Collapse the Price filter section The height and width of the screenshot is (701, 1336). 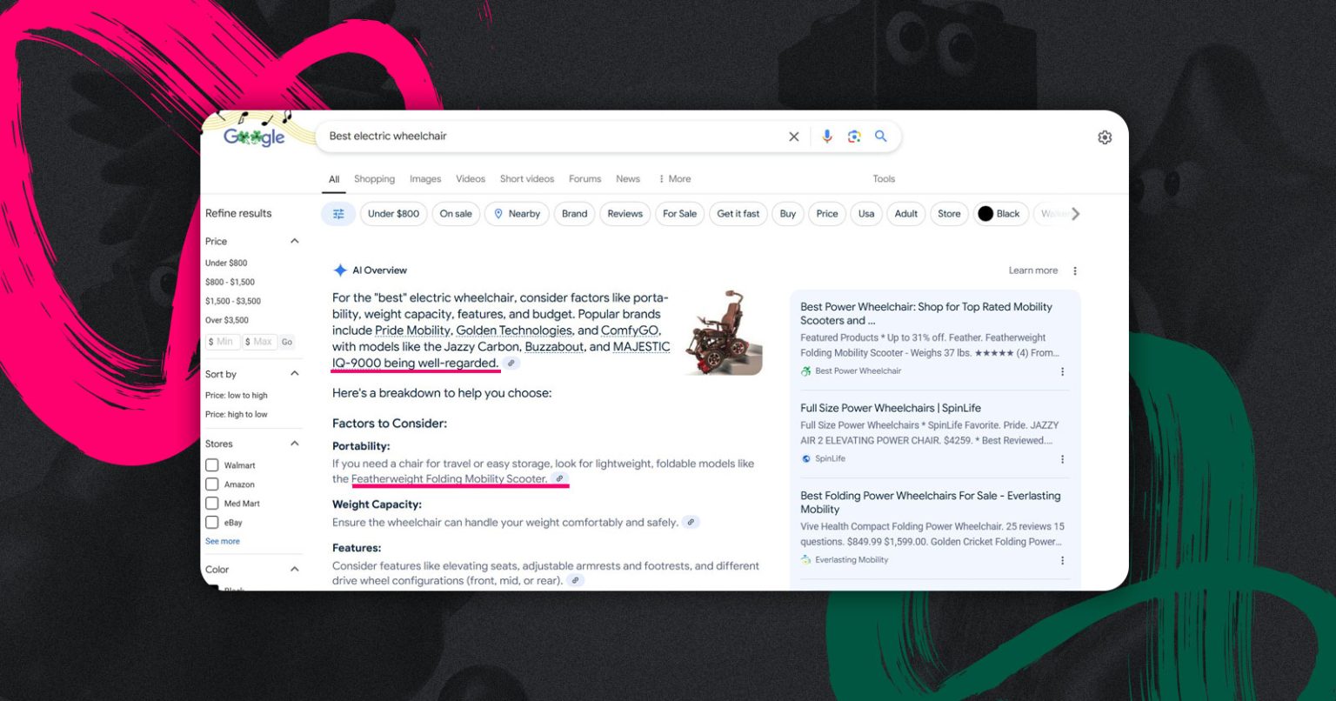click(294, 242)
